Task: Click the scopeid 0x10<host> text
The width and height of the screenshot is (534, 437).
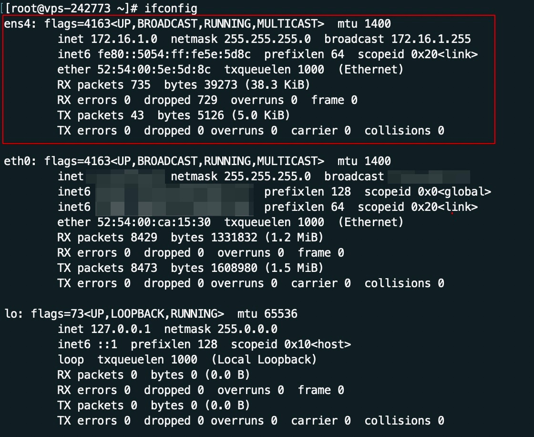Action: click(291, 344)
